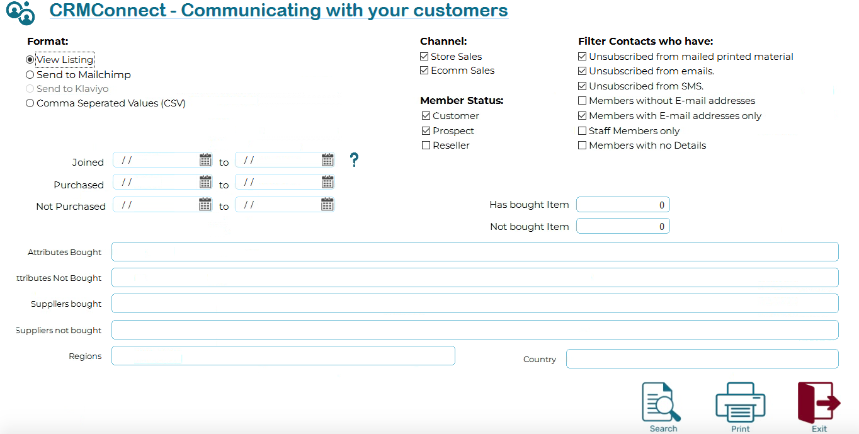Enable Staff Members only filter
Image resolution: width=859 pixels, height=434 pixels.
tap(583, 131)
